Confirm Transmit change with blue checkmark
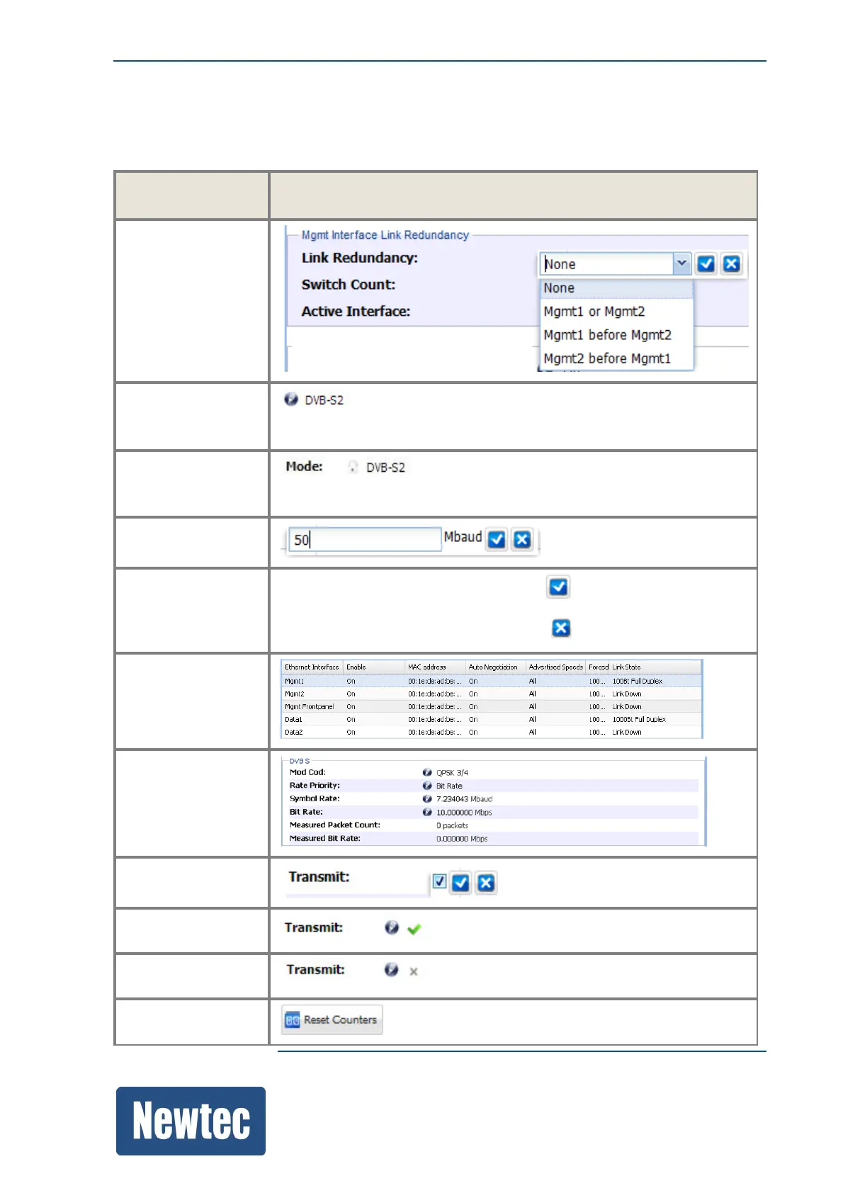 (460, 883)
